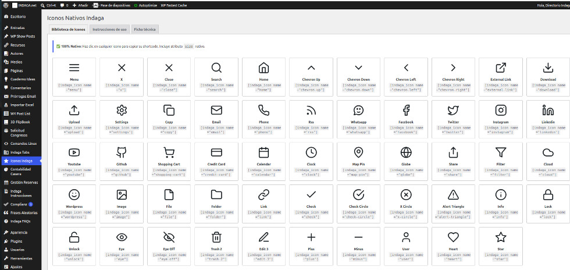Click Autoptimize in the admin bar

click(145, 5)
